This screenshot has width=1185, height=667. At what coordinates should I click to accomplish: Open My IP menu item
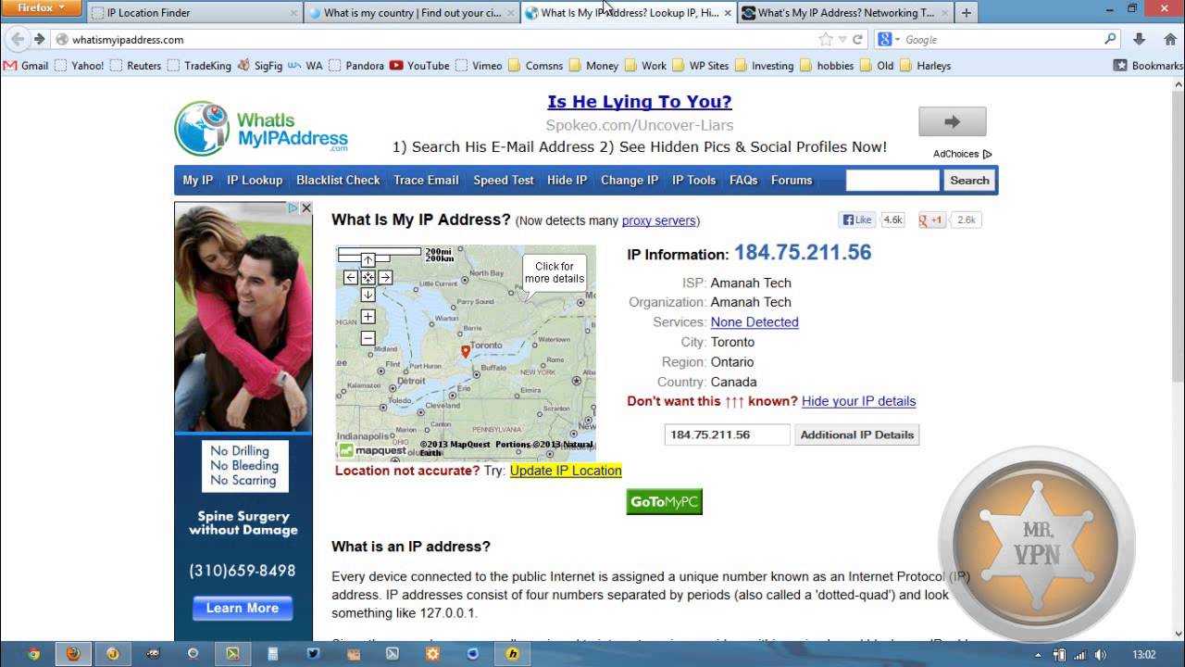point(197,181)
